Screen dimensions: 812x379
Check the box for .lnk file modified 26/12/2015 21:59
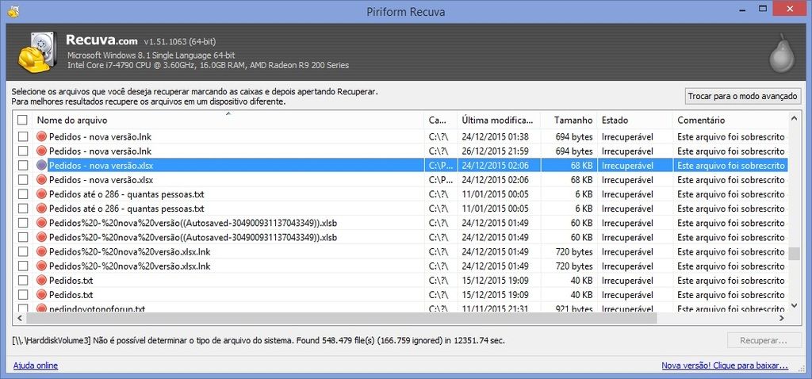point(23,151)
